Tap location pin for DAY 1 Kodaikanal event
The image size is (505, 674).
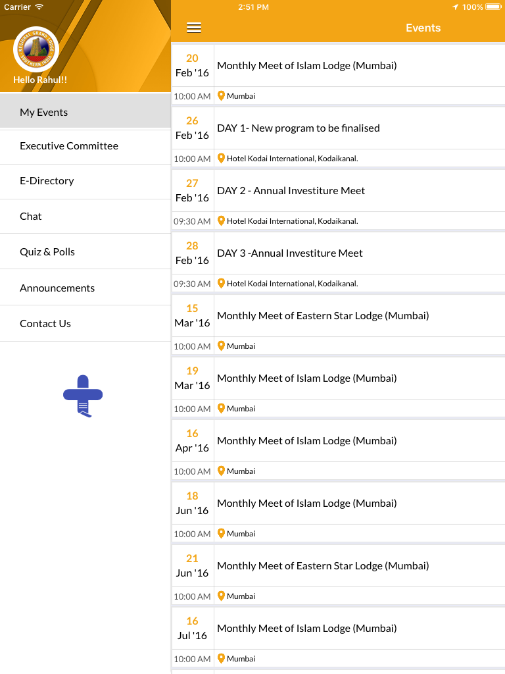coord(221,158)
